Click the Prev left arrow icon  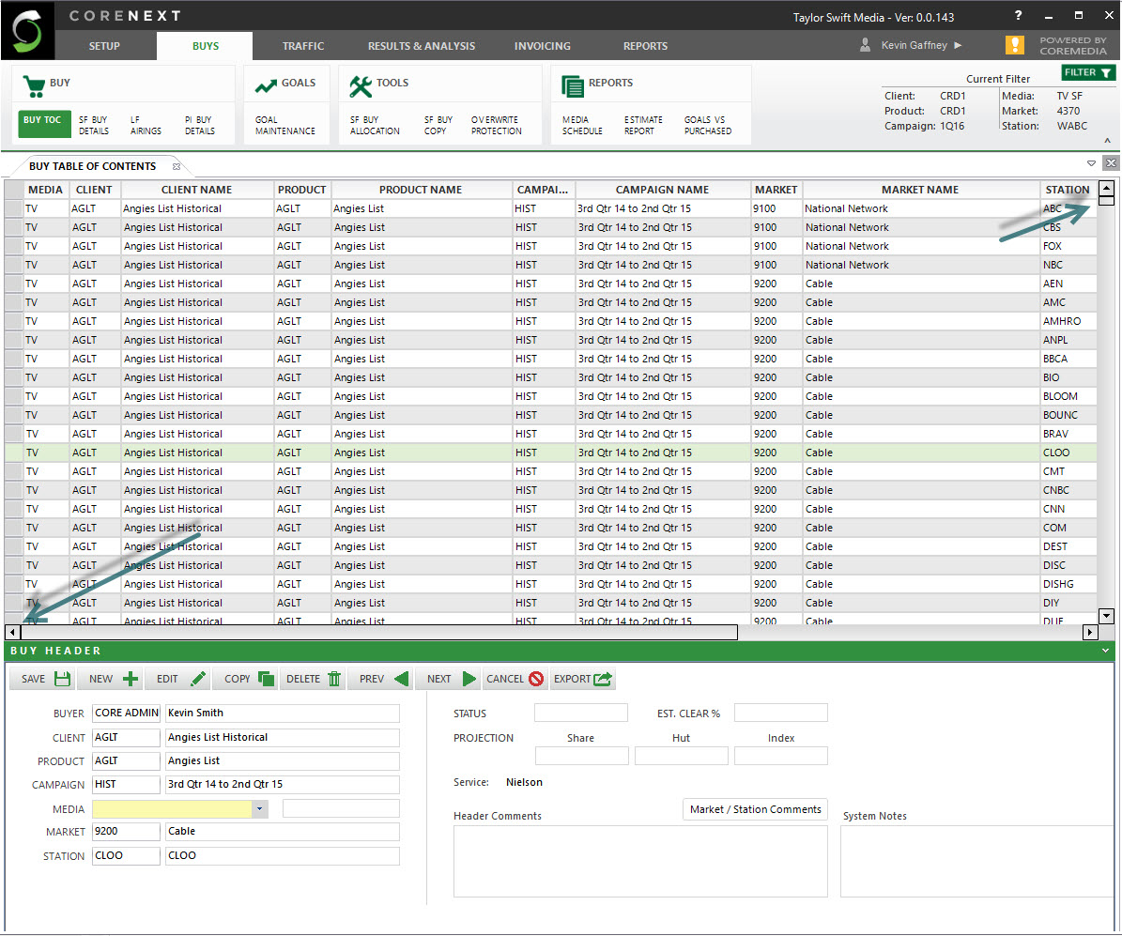tap(401, 679)
